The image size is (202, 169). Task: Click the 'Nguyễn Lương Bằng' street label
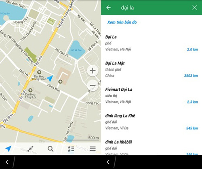[65, 14]
